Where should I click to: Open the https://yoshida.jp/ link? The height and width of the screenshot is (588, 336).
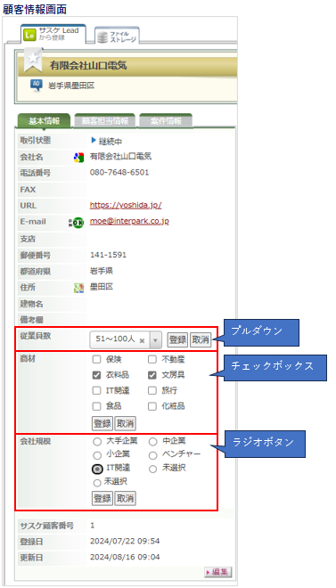click(126, 206)
